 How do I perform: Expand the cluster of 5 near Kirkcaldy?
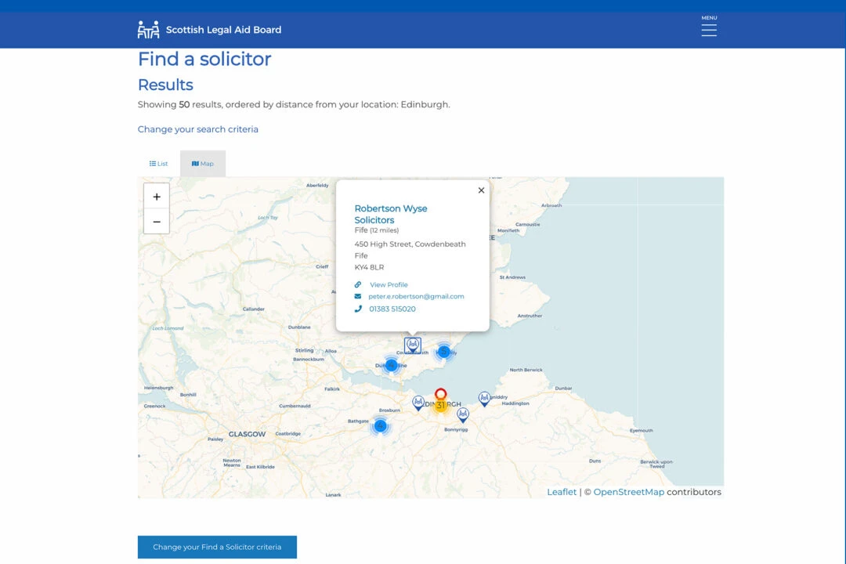444,352
